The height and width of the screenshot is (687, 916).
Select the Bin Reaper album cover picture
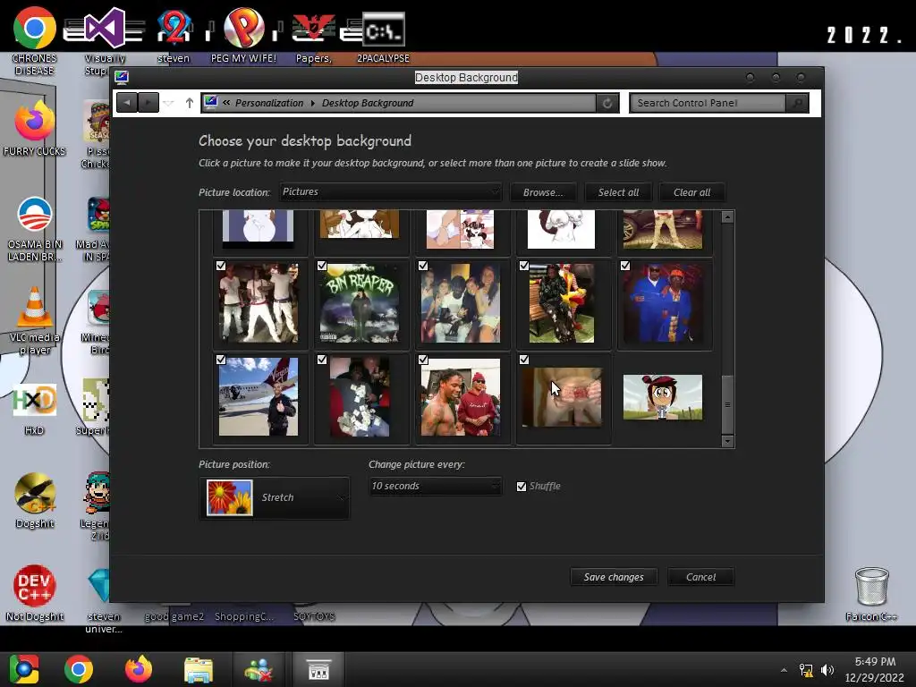tap(360, 302)
